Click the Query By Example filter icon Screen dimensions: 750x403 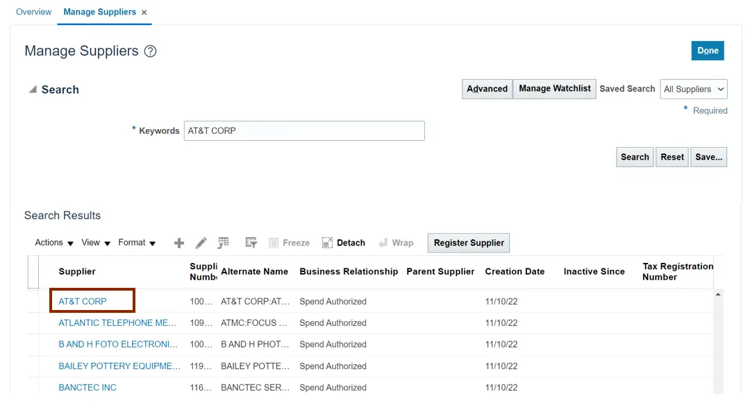251,243
